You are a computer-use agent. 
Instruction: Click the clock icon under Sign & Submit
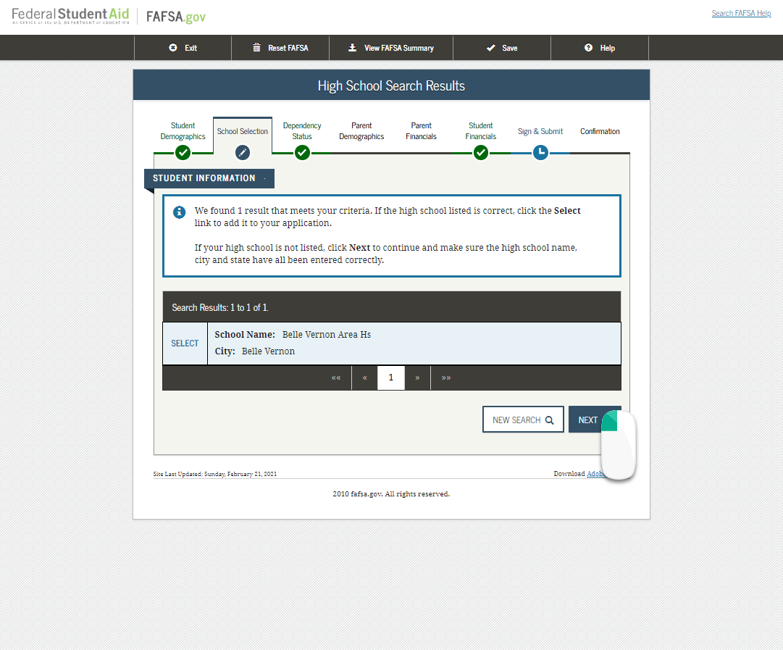540,153
